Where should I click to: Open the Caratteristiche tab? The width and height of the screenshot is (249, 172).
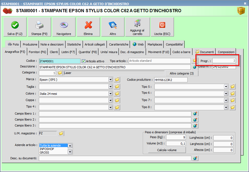[119, 44]
